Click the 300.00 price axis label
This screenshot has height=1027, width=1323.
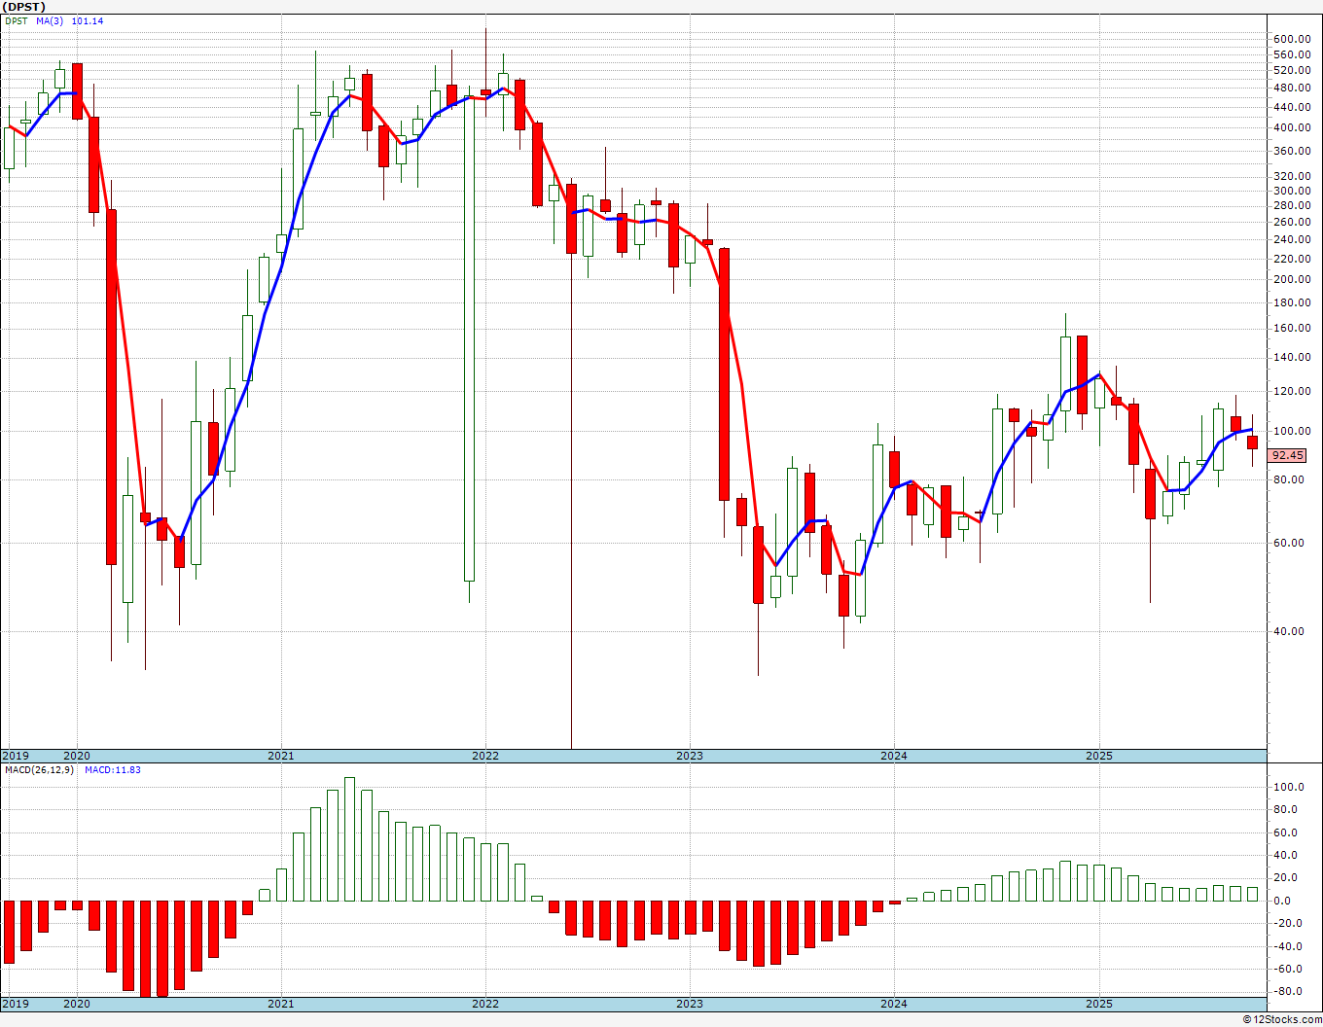point(1292,191)
